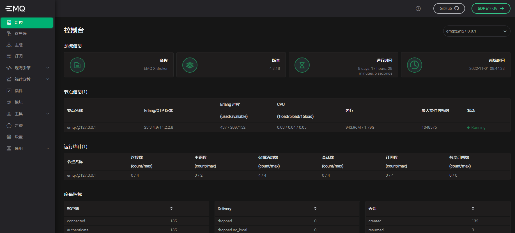Click the 客户端 clients sidebar icon
This screenshot has width=515, height=233.
tap(9, 34)
